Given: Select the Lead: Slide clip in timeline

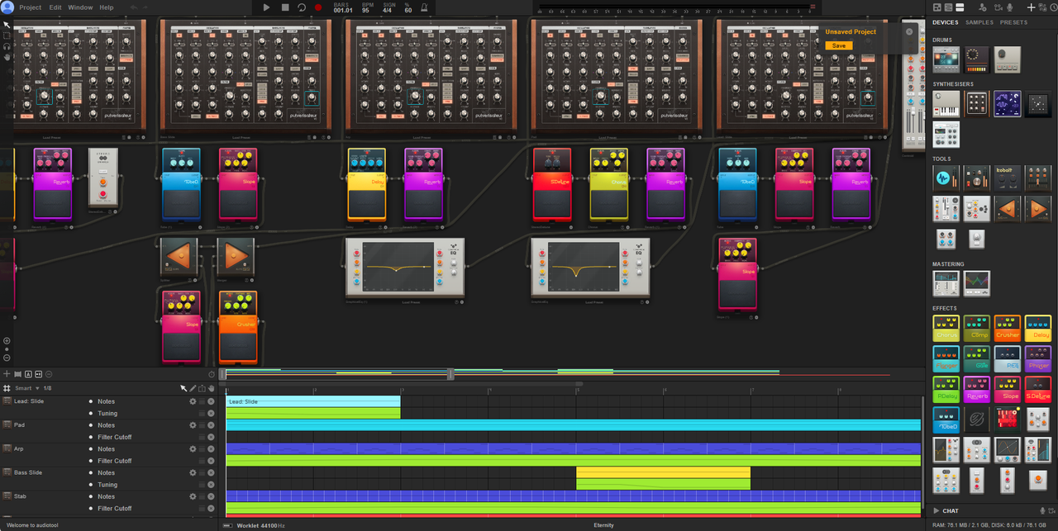Looking at the screenshot, I should click(x=313, y=401).
